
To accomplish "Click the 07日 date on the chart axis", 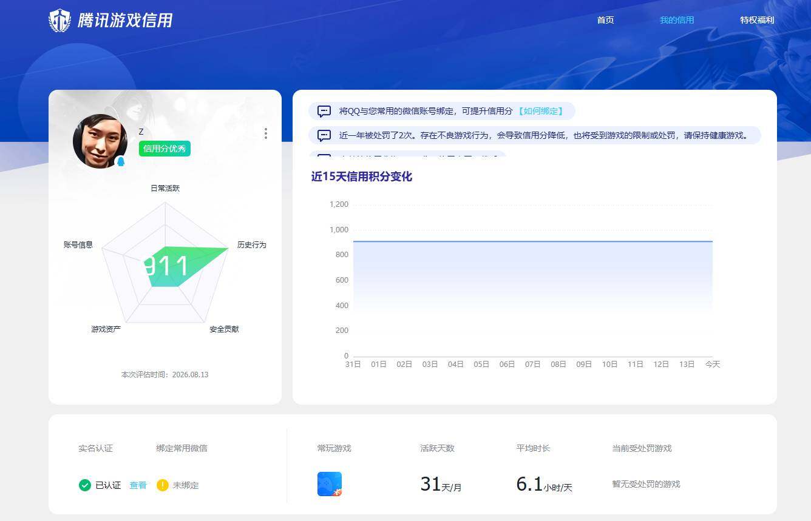I will [533, 365].
